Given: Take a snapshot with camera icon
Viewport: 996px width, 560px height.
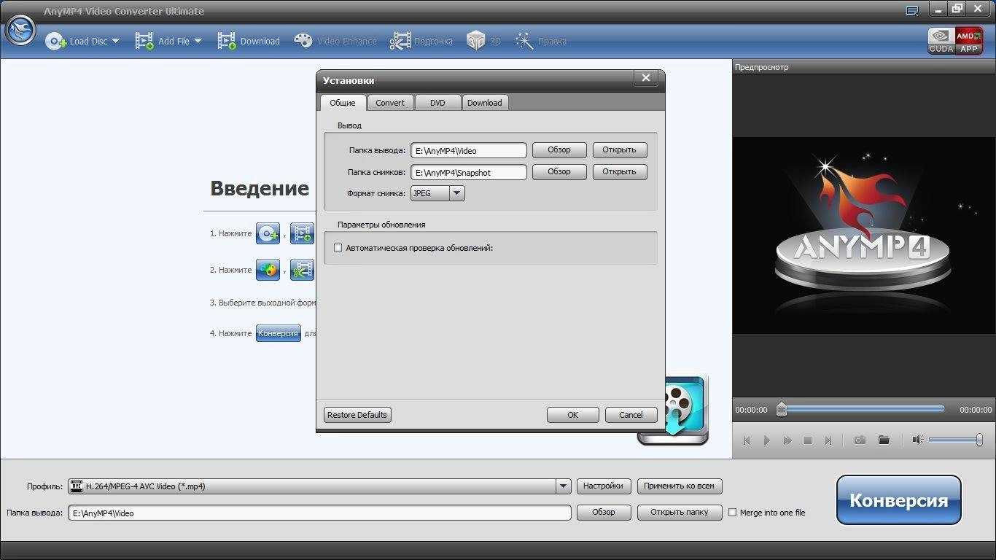Looking at the screenshot, I should 860,440.
